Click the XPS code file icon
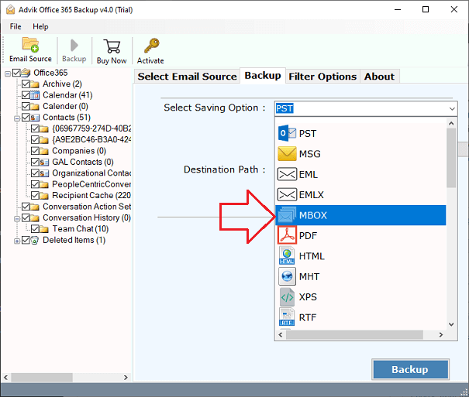Viewport: 469px width, 397px height. [x=287, y=296]
